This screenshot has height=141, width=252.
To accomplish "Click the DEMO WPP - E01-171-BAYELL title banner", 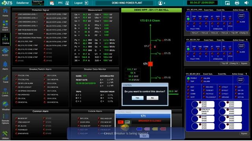I will coord(151,10).
